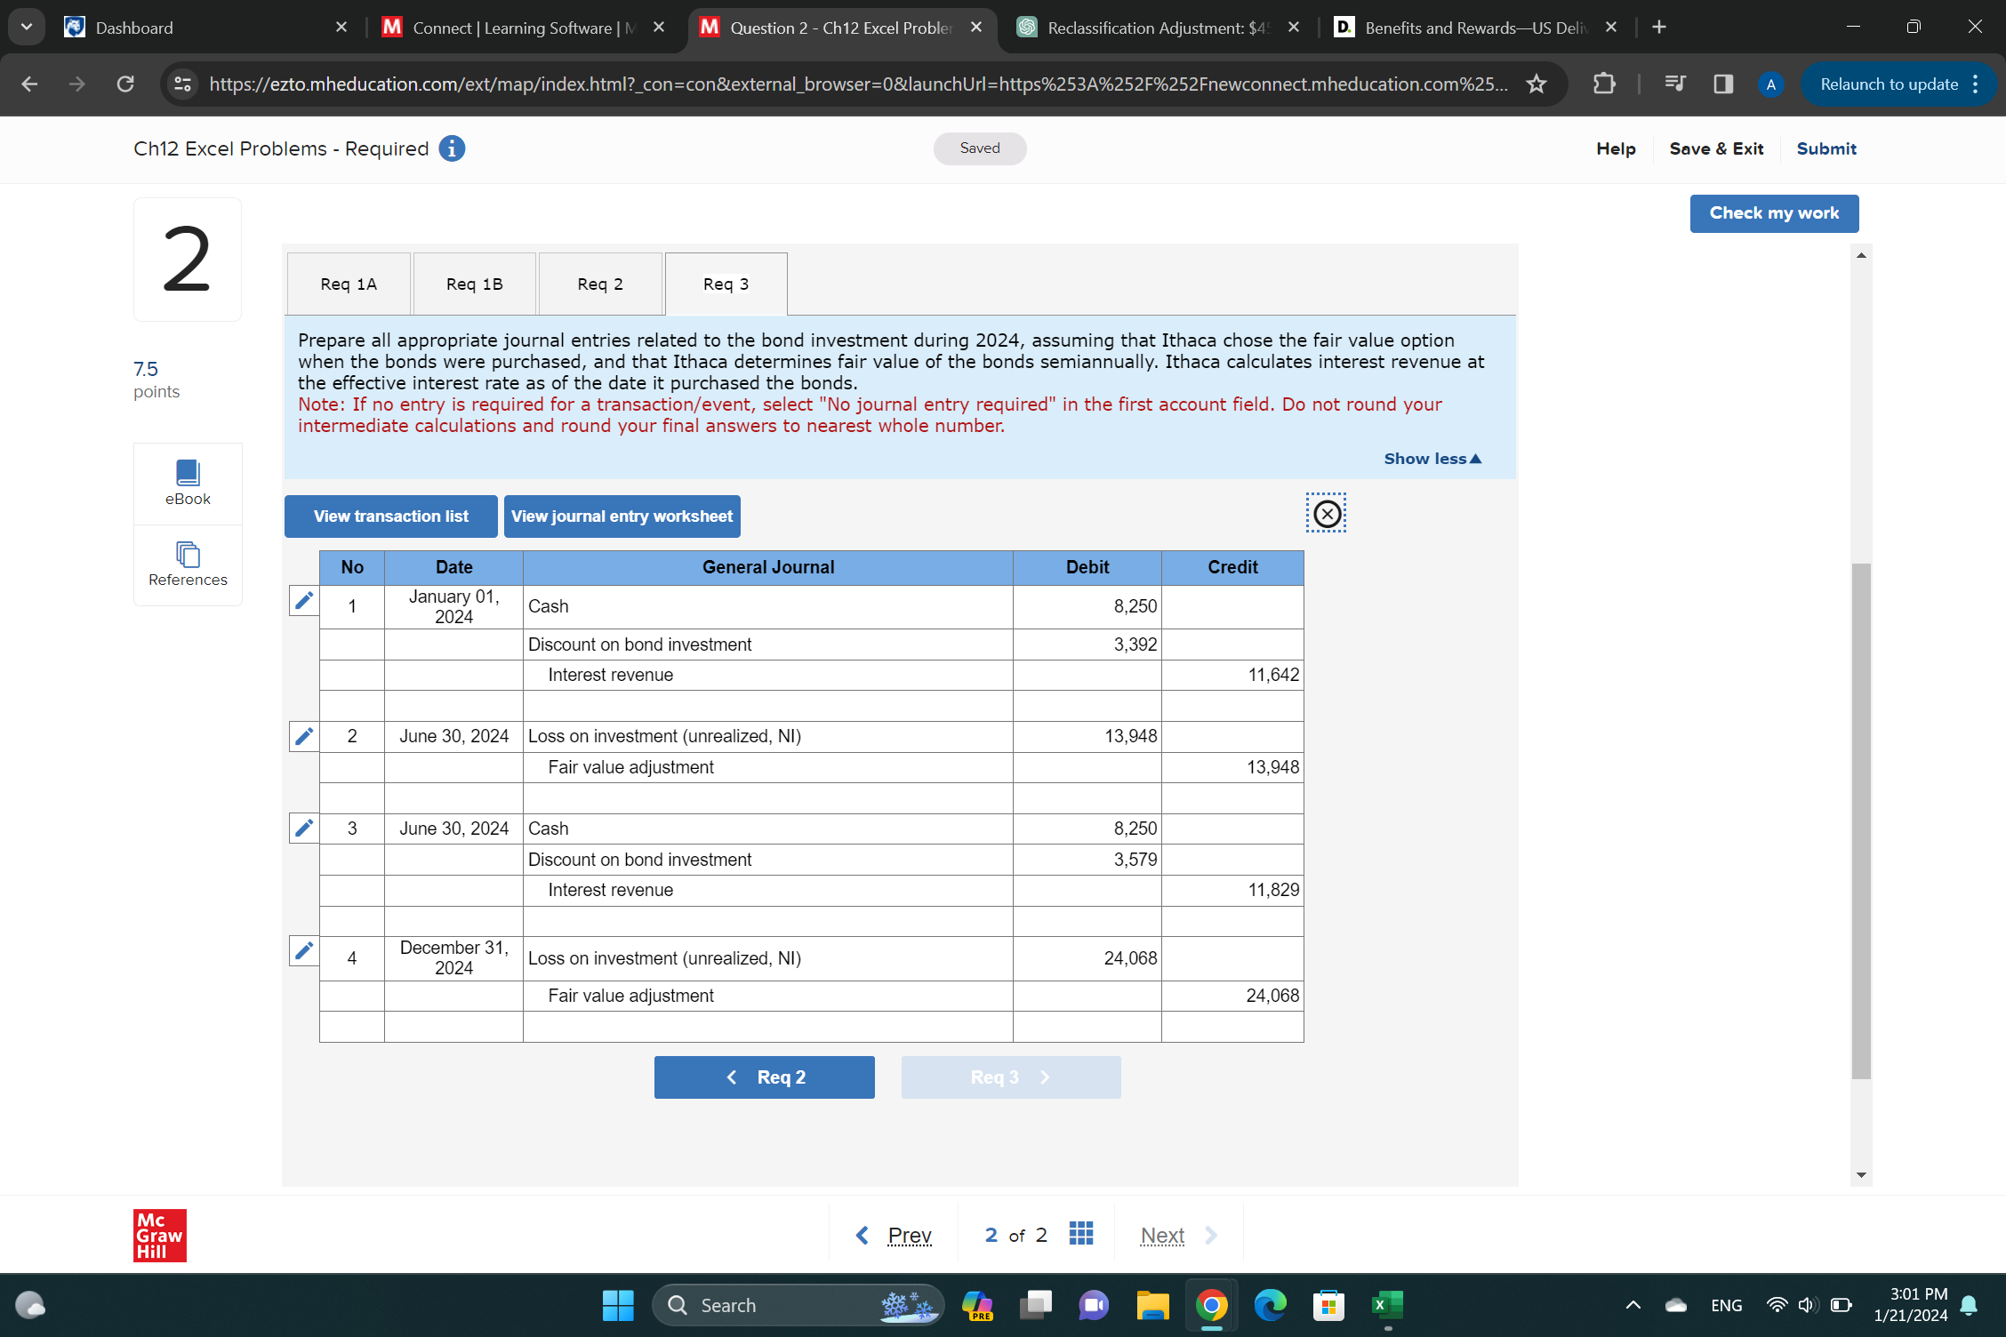Image resolution: width=2006 pixels, height=1337 pixels.
Task: Open the media controls icon in browser toolbar
Action: 1673,84
